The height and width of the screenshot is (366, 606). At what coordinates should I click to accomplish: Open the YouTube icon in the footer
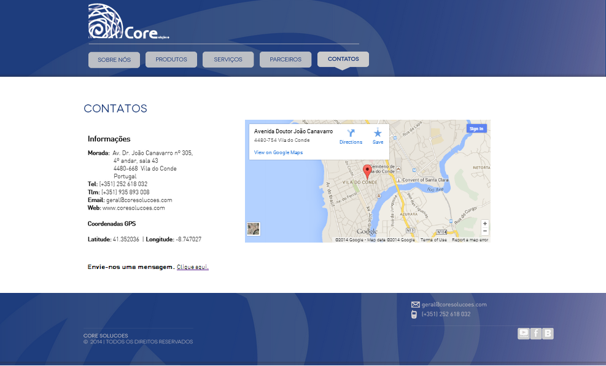coord(524,333)
